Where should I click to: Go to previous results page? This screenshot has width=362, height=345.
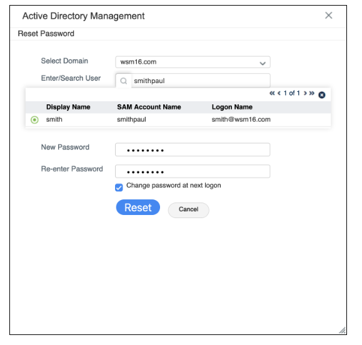point(279,93)
